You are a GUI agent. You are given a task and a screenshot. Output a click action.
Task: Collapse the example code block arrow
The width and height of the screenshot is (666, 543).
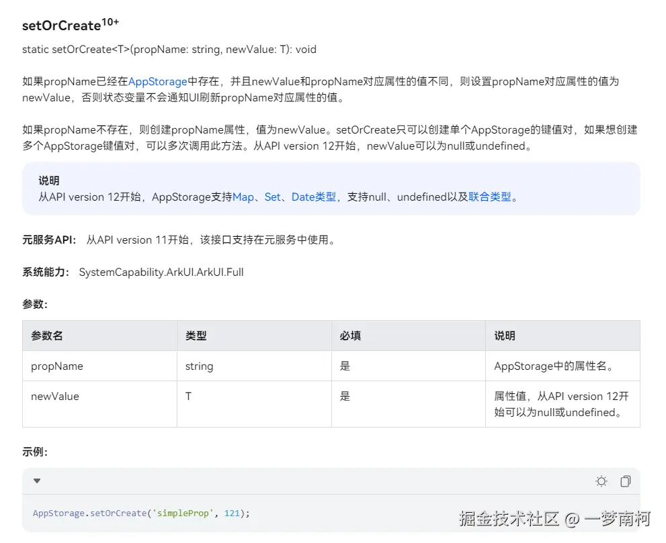pos(37,481)
